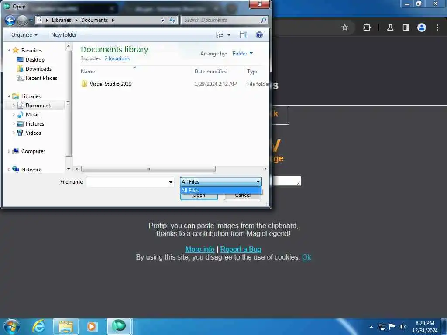Click the refresh icon beside address bar
The image size is (447, 335).
[x=172, y=20]
